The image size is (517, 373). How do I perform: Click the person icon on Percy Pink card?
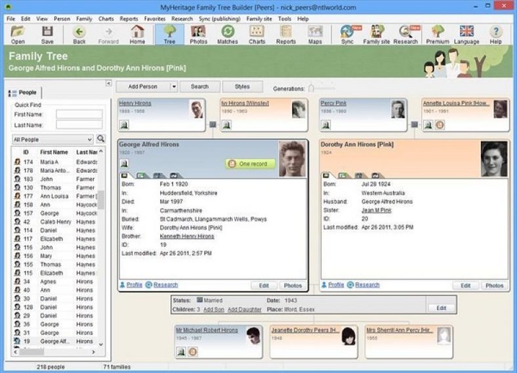pos(326,125)
